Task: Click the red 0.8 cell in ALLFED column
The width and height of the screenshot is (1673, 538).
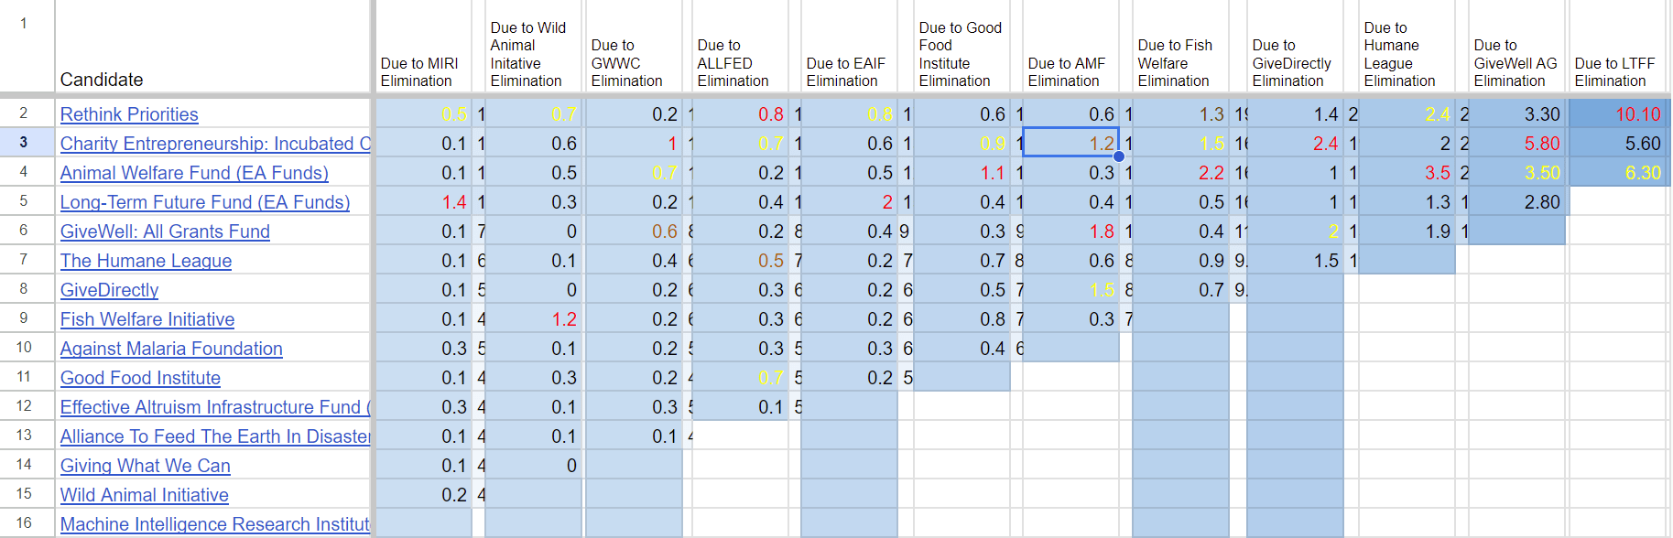Action: point(740,114)
